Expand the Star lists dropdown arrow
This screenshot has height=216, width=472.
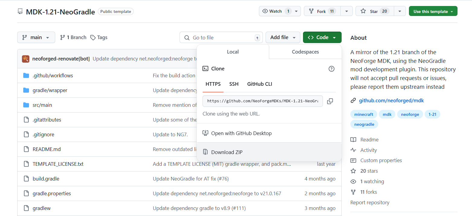400,11
